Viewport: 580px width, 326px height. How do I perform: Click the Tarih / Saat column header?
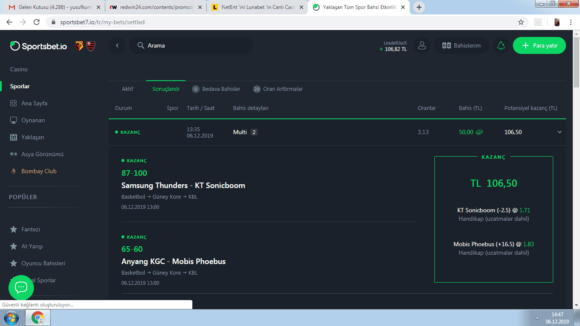[200, 108]
